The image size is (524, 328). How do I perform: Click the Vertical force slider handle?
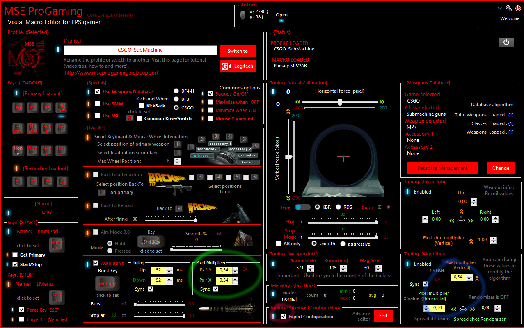point(288,157)
